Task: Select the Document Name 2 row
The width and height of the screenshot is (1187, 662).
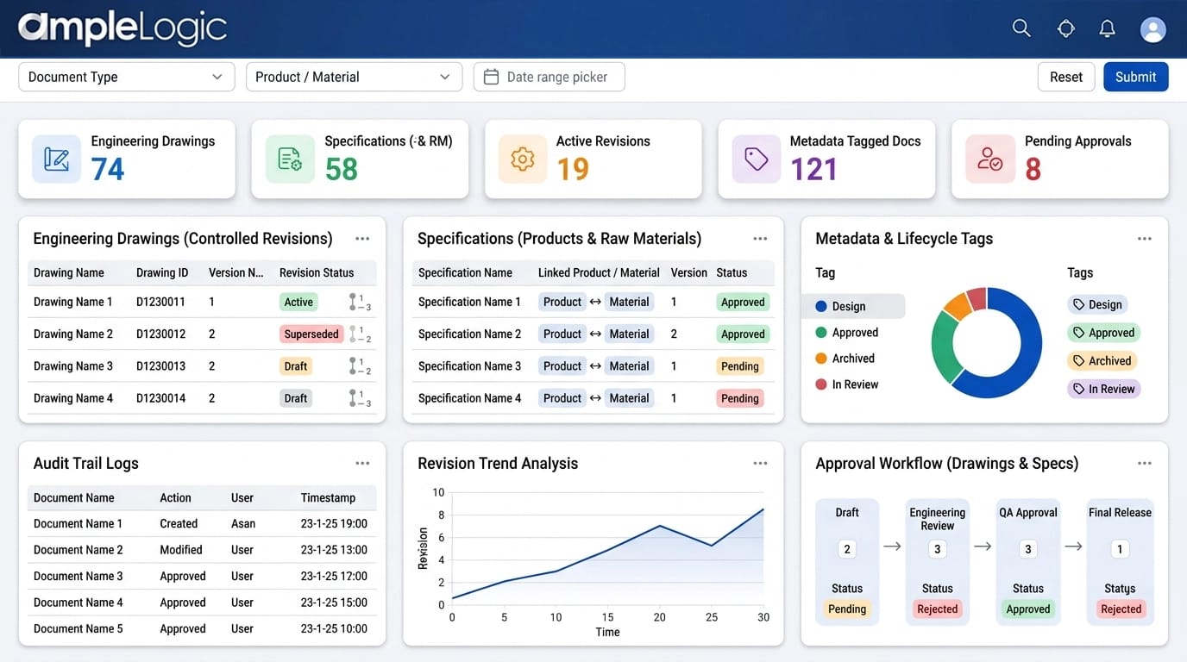Action: pos(202,550)
